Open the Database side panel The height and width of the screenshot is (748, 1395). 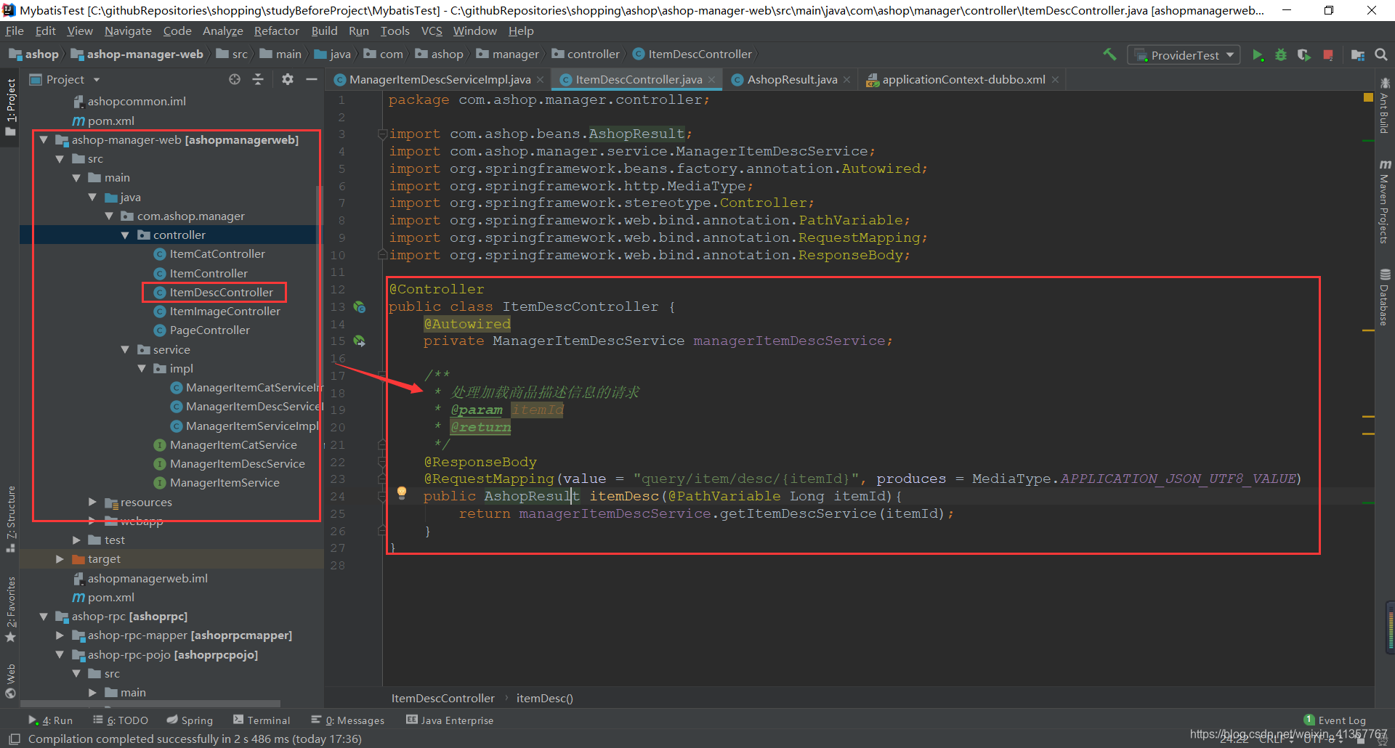pyautogui.click(x=1384, y=297)
